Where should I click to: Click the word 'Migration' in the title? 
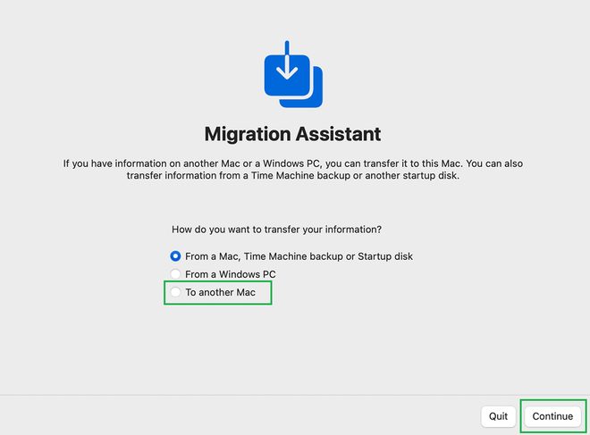248,134
